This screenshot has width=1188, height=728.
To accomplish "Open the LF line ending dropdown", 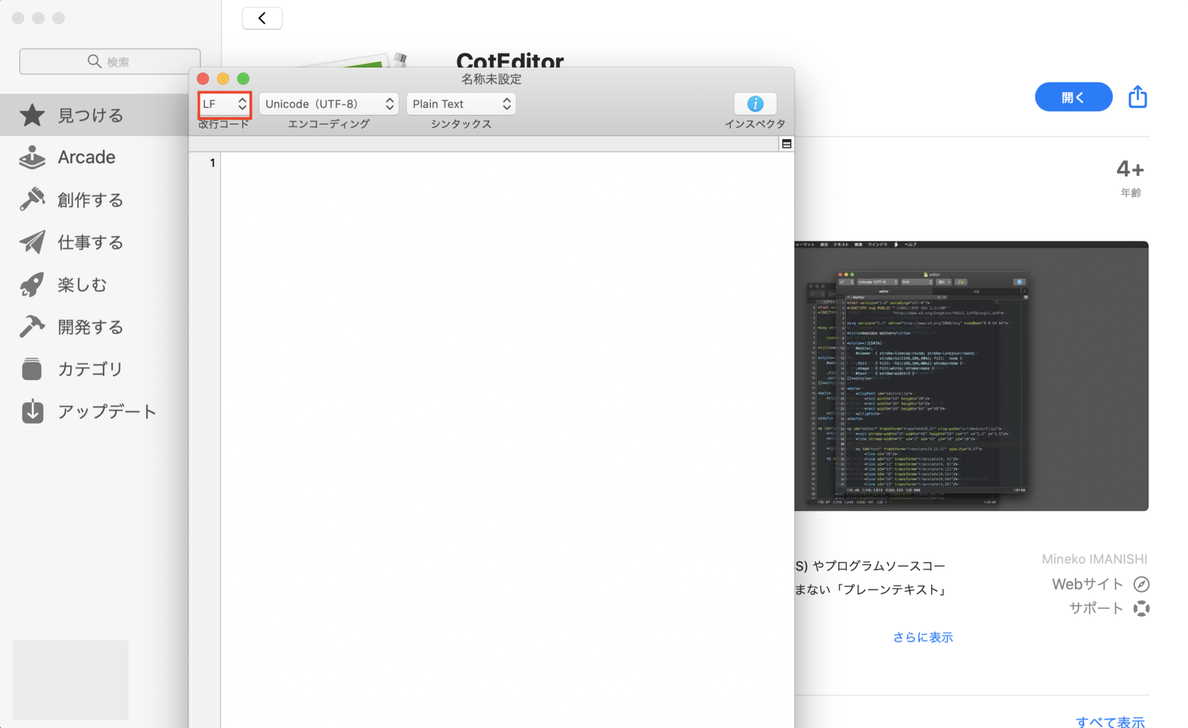I will click(x=224, y=104).
